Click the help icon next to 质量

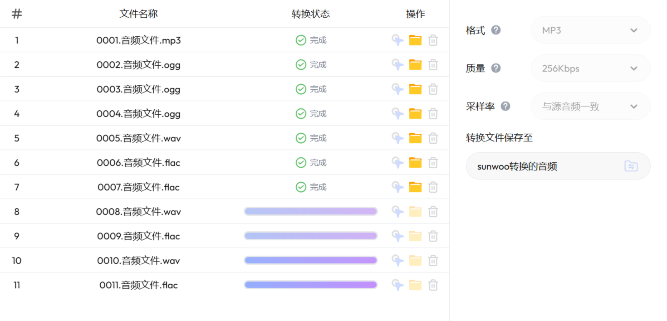pos(496,68)
